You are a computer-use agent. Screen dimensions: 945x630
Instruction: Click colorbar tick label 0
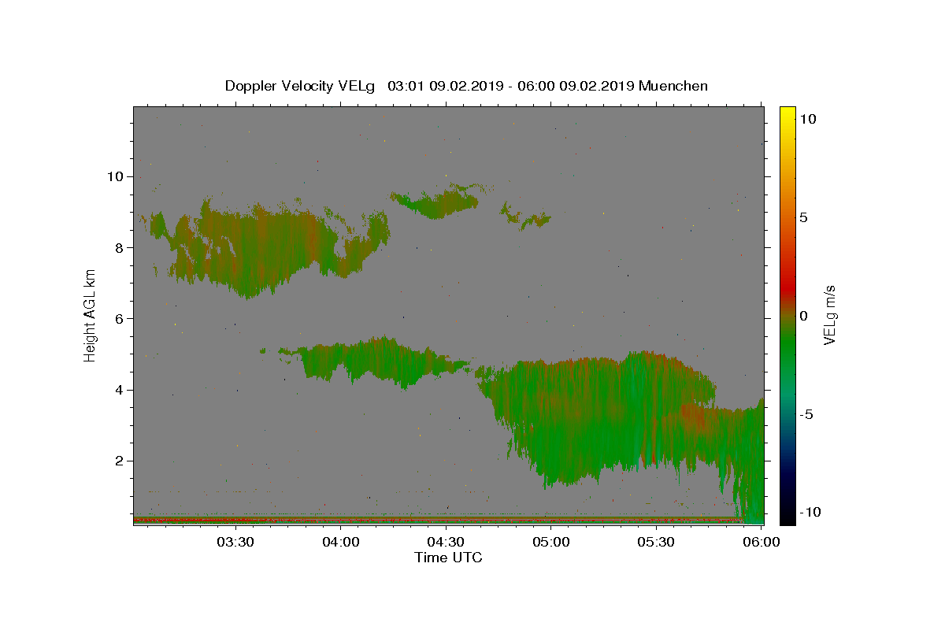[x=803, y=316]
